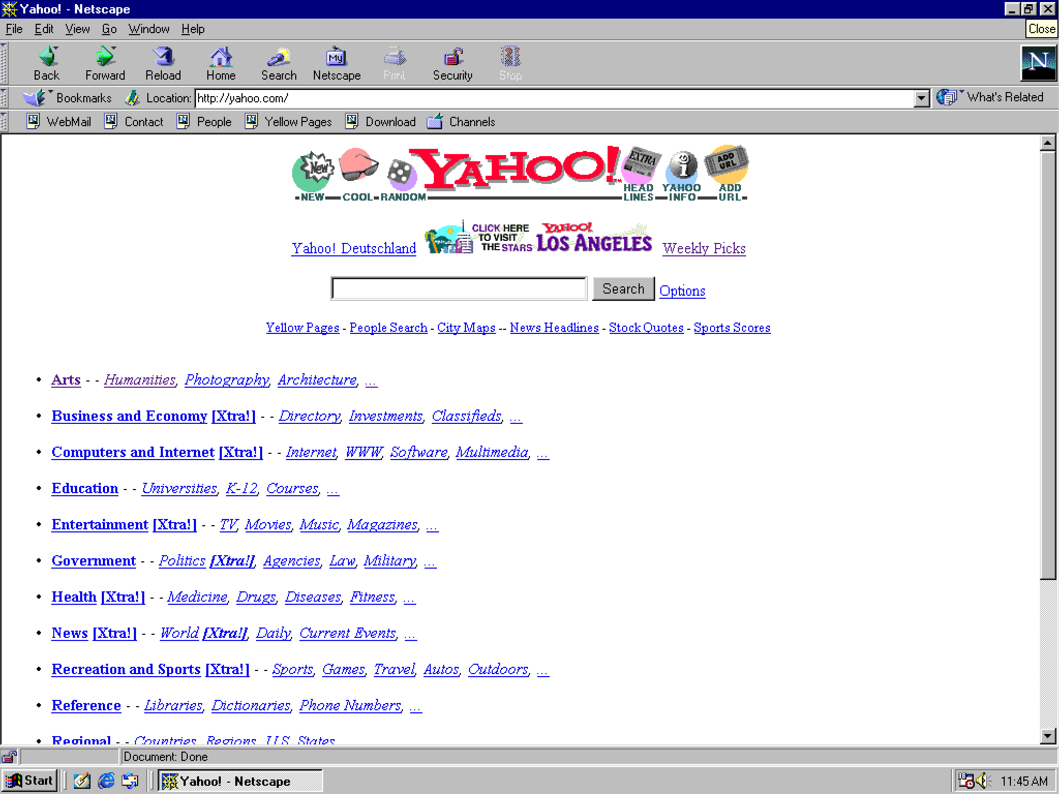Open the Arts category link
This screenshot has height=794, width=1059.
click(x=66, y=379)
